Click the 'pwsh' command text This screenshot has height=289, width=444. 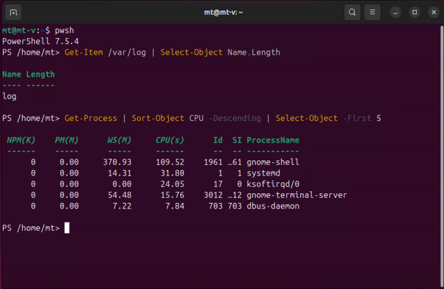click(64, 30)
